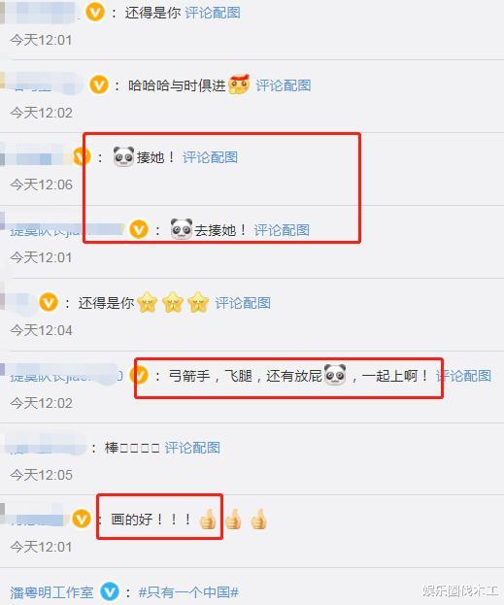
Task: Click the panda emoji after 还有放屁
Action: 335,374
